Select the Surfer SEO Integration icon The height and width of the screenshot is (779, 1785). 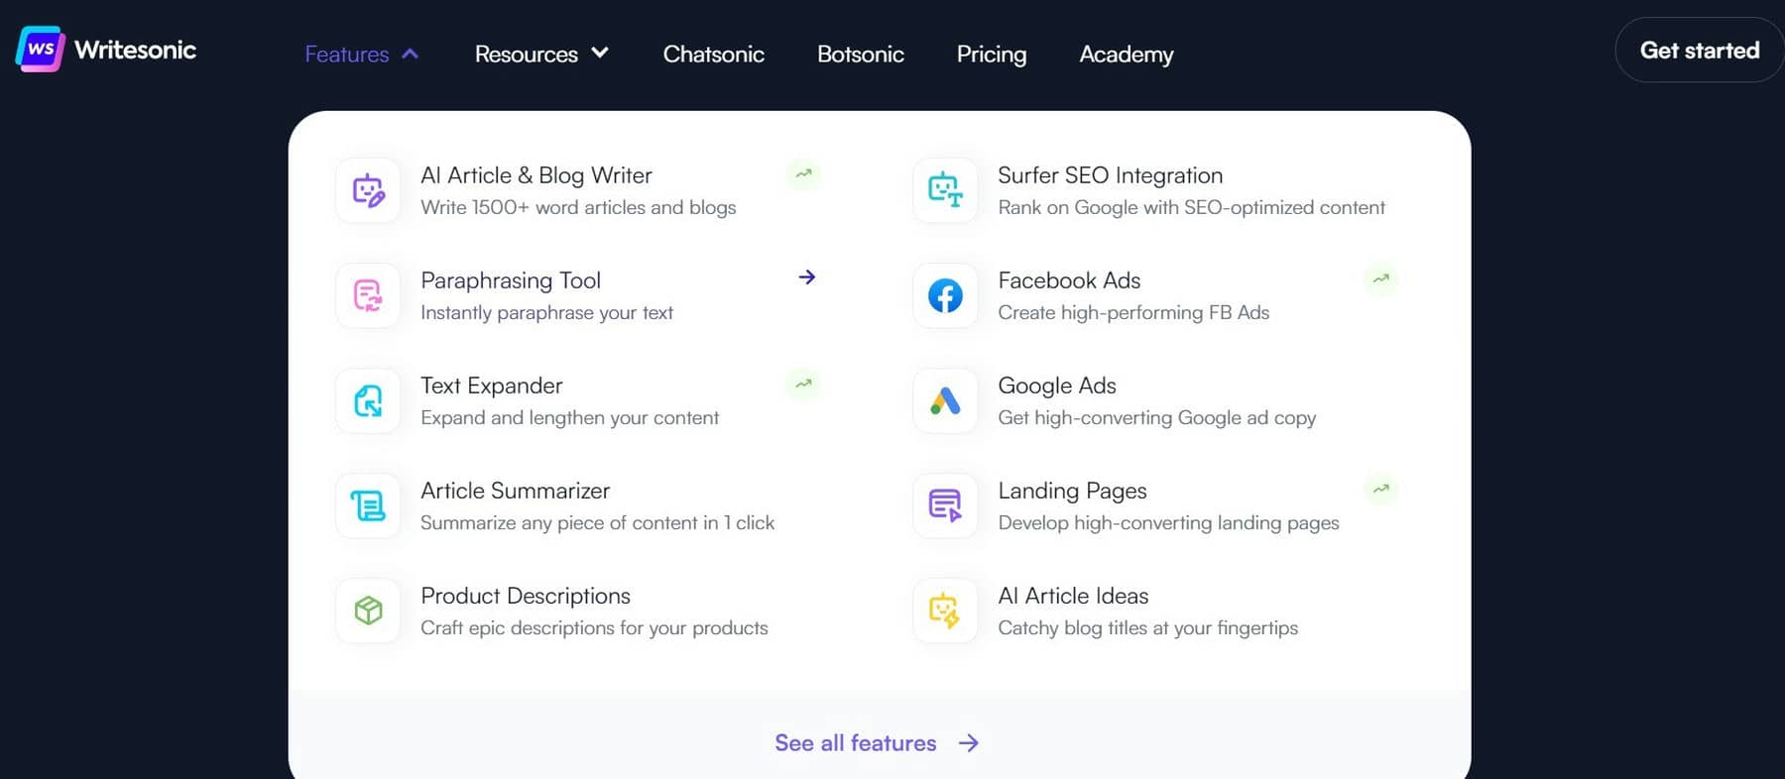(x=944, y=190)
